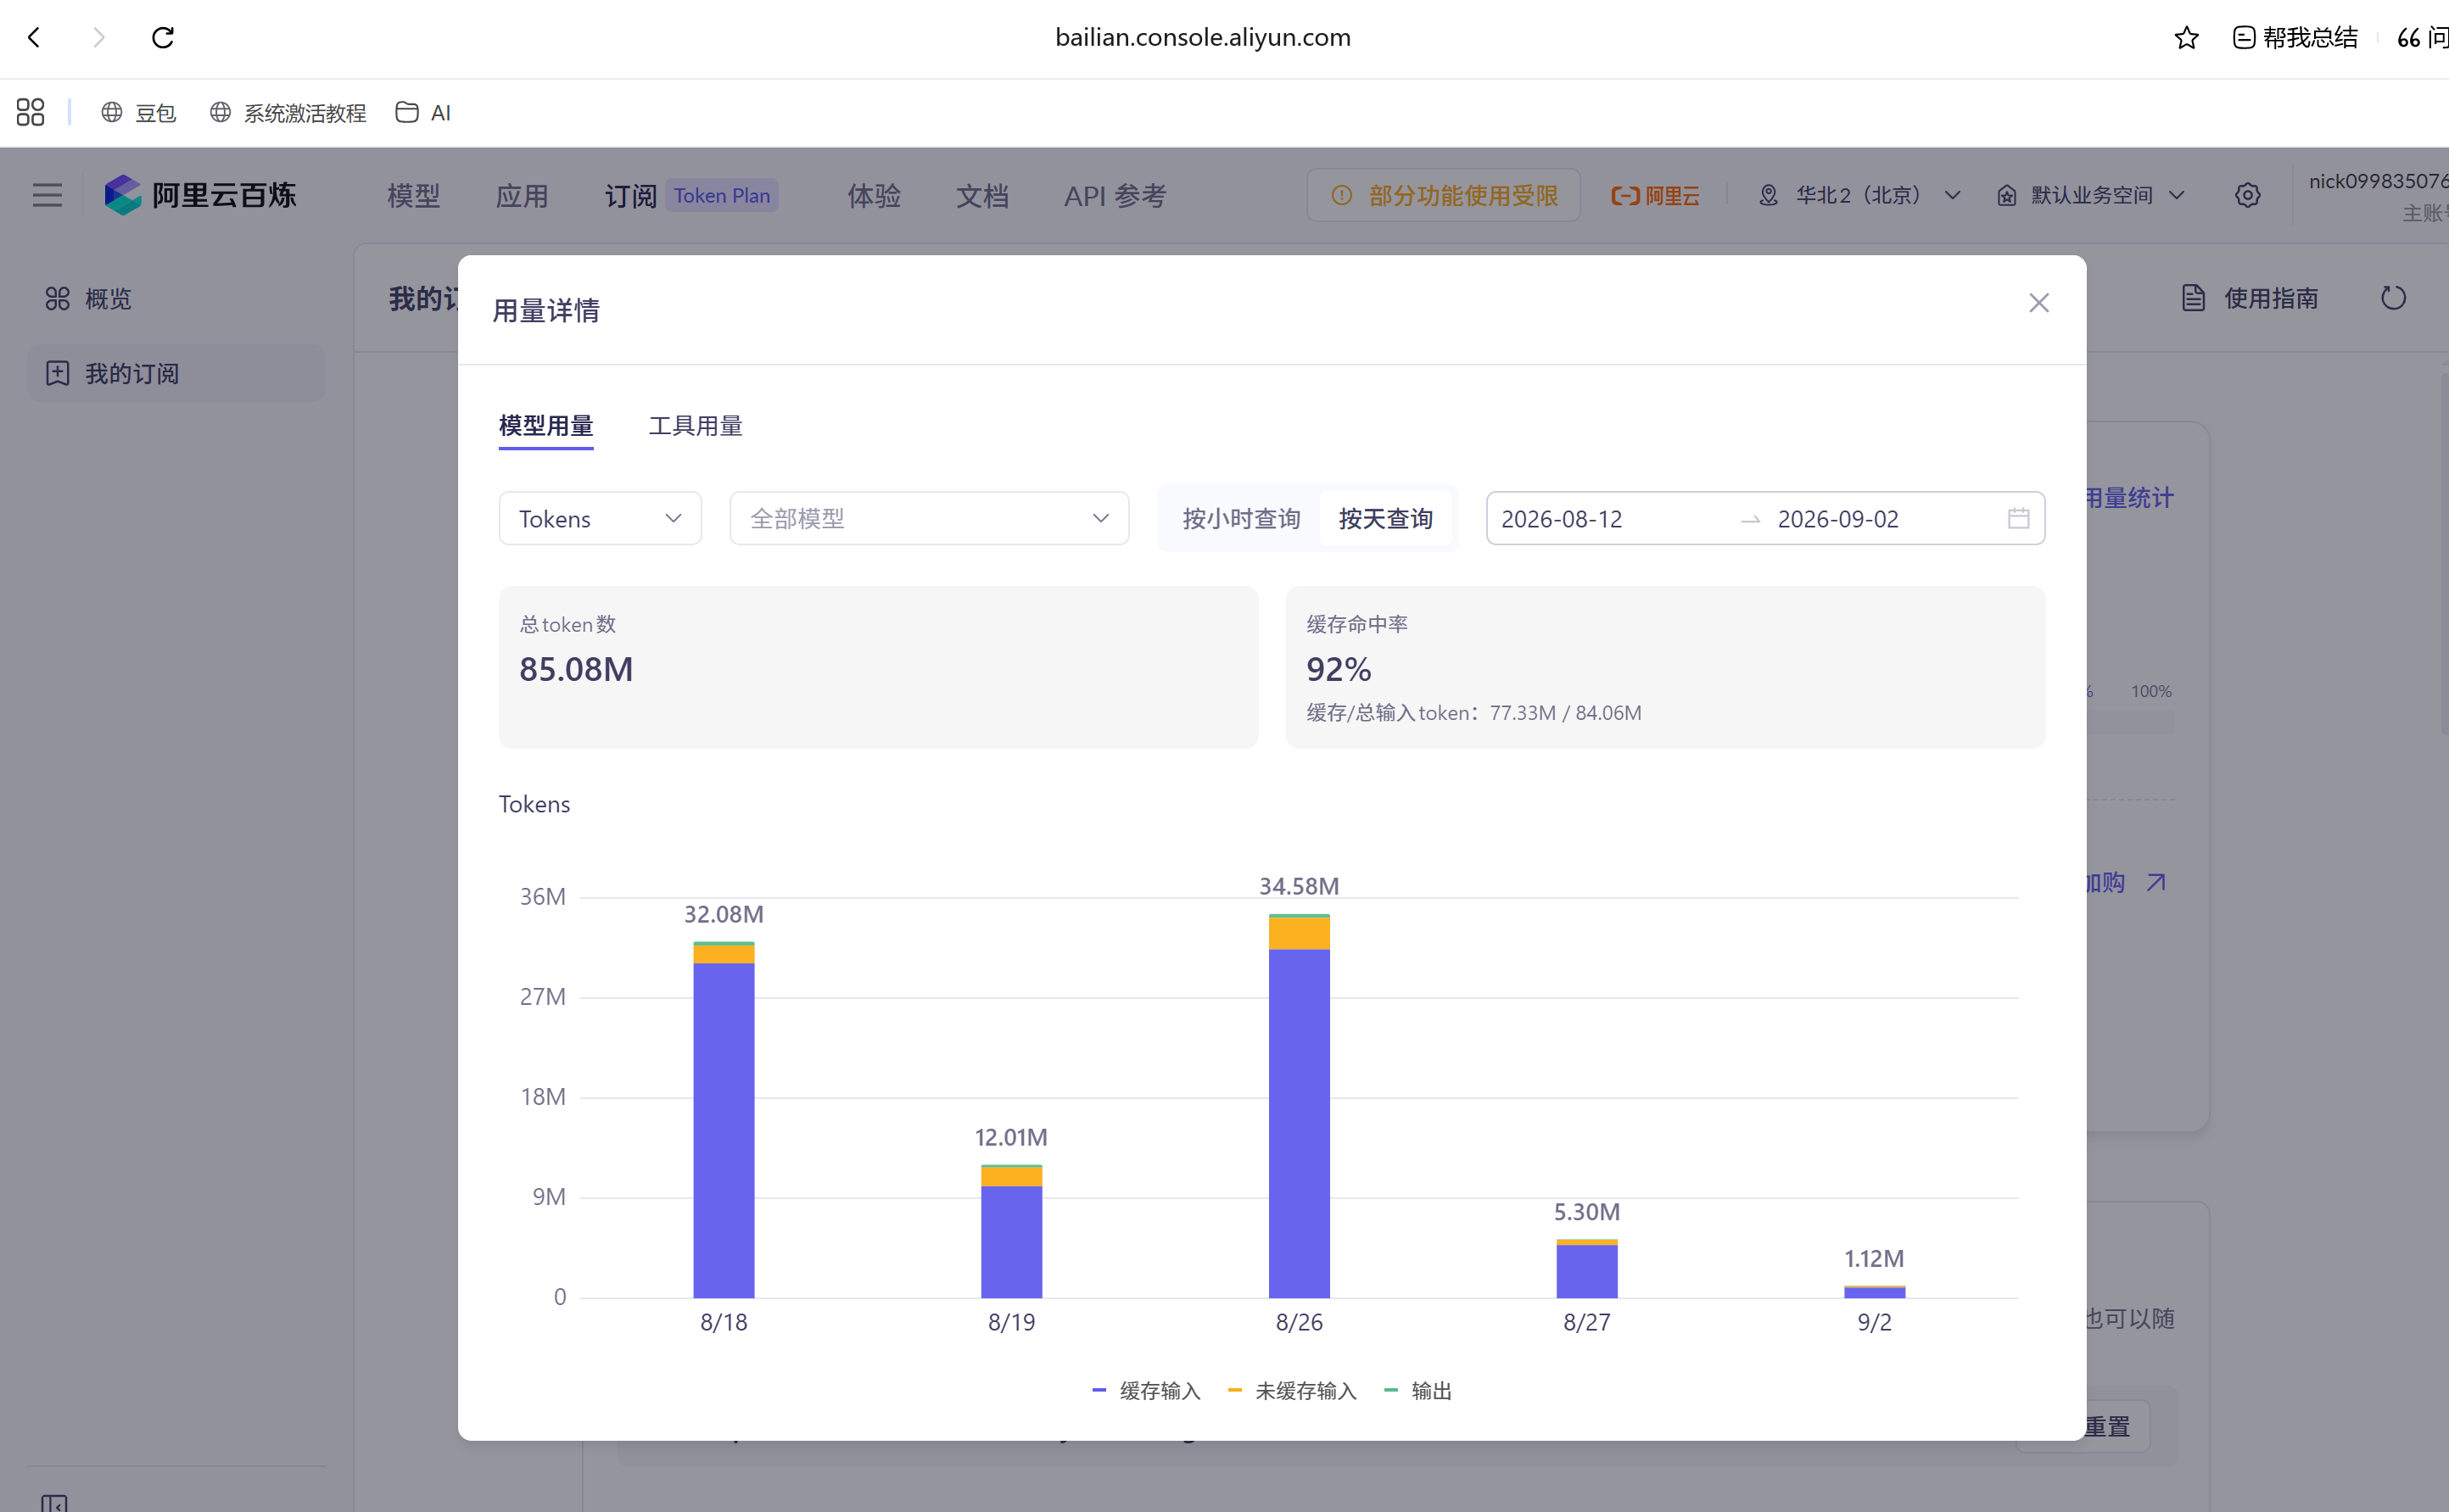Switch to the 工具用量 tab

pos(696,426)
